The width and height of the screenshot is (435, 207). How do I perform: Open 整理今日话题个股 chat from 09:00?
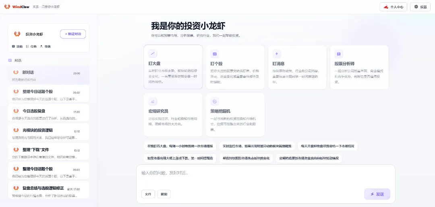[49, 94]
